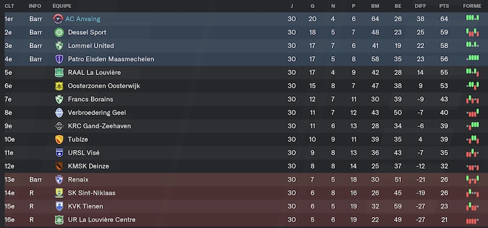Click the Oosterzonen Oosterwijk yellow crest
The width and height of the screenshot is (488, 228).
pos(59,86)
